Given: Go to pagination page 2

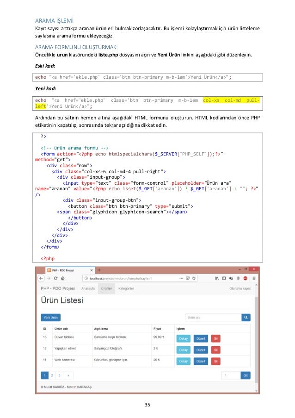Looking at the screenshot, I should pos(52,375).
